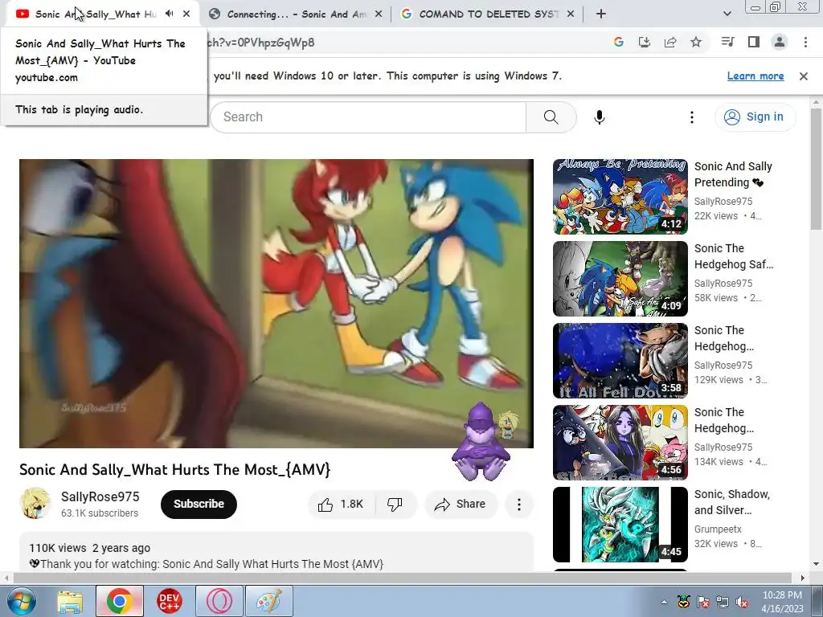Click the video player to pause
The image size is (823, 617).
(276, 303)
